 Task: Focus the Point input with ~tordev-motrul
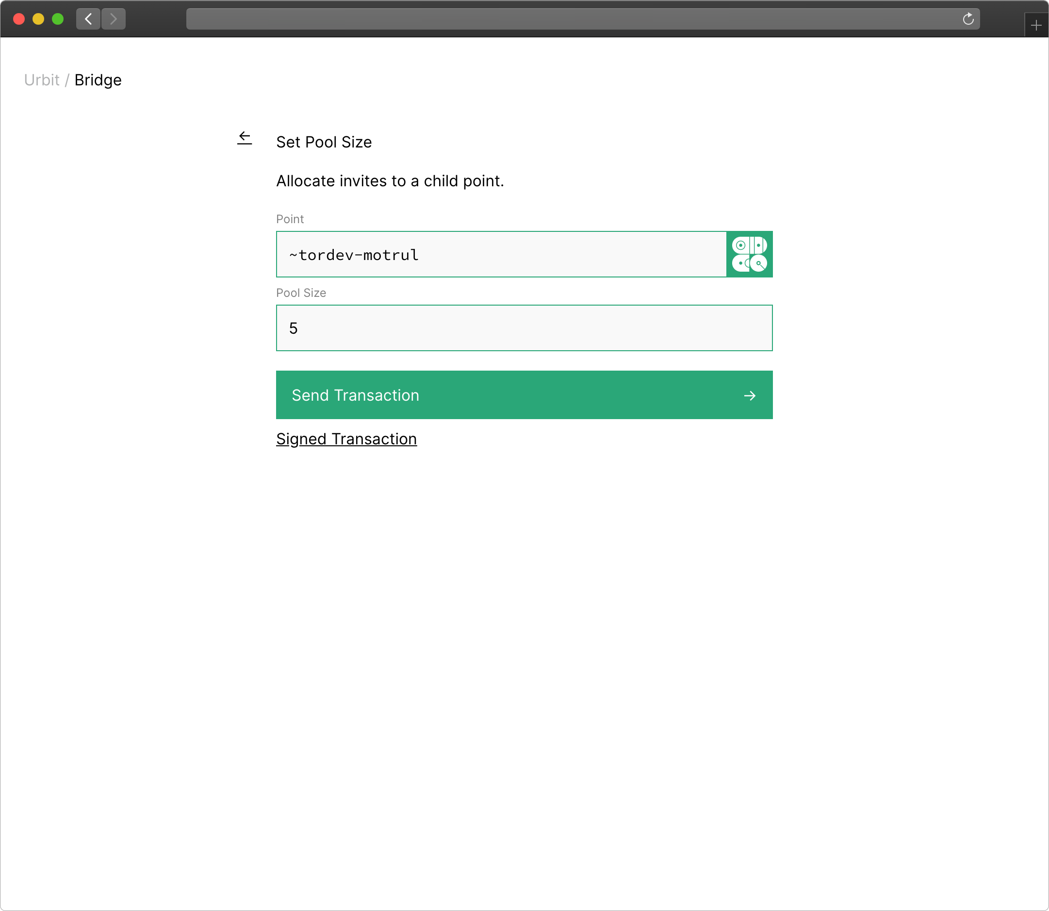pos(501,254)
